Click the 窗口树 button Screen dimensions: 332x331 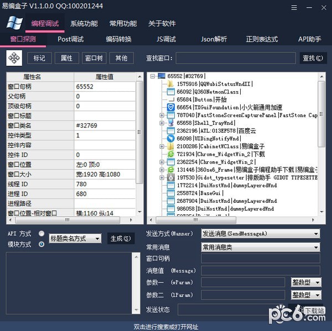[94, 58]
